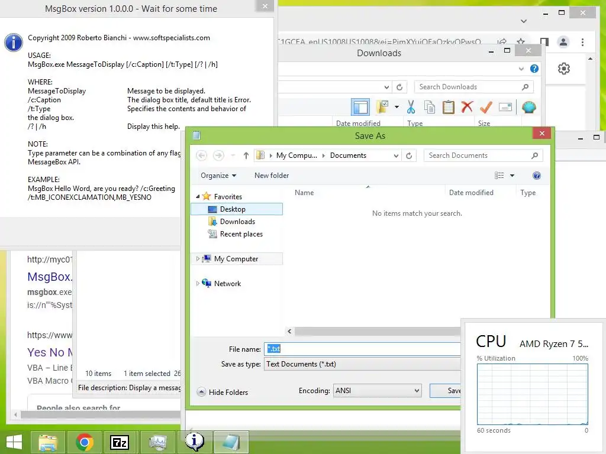Open the Google settings gear icon
Image resolution: width=606 pixels, height=454 pixels.
coord(564,69)
